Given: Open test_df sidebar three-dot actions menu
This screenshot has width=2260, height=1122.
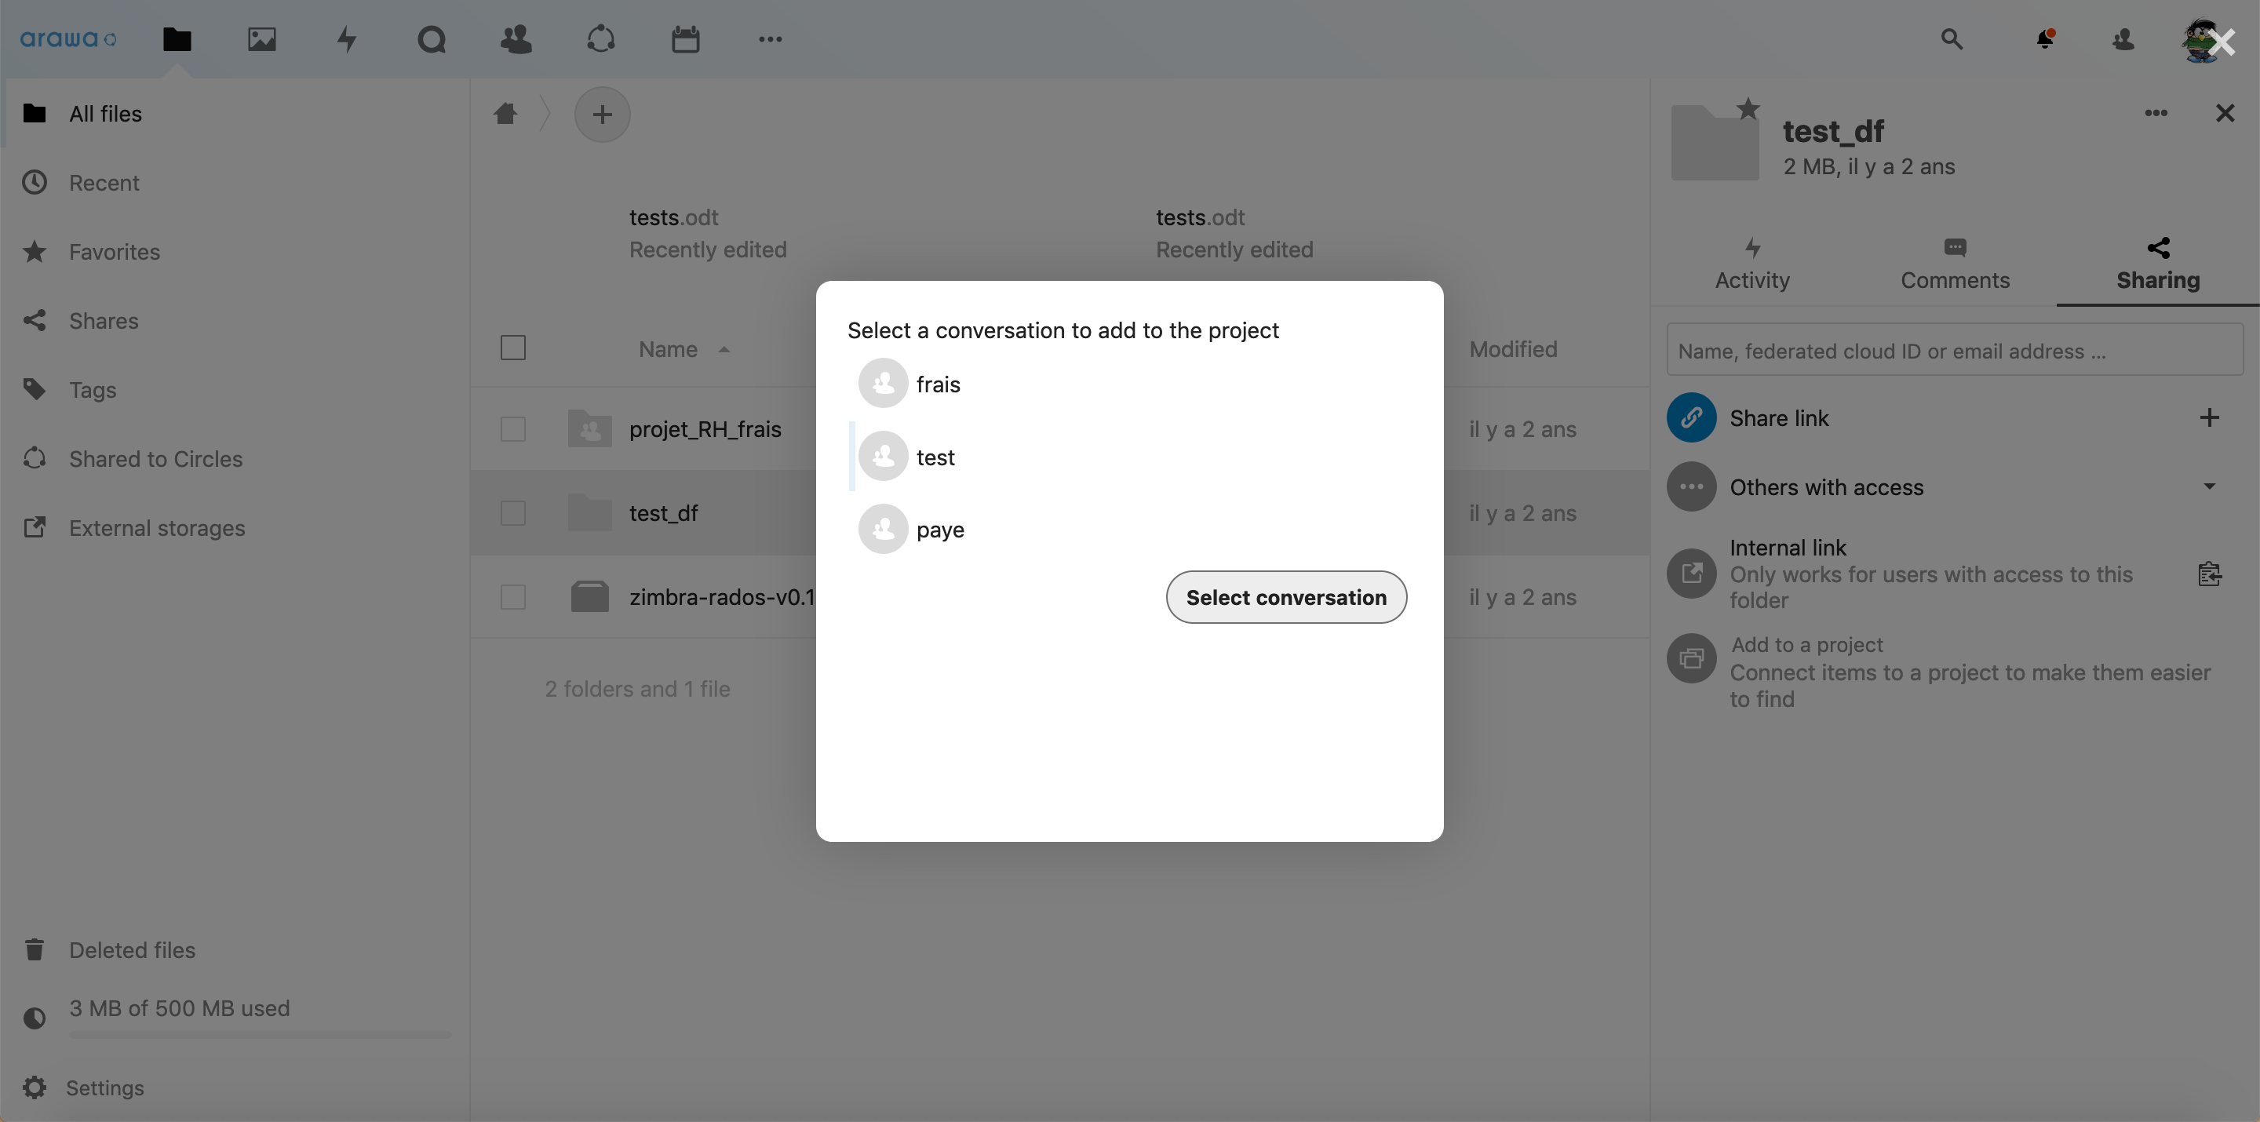Looking at the screenshot, I should (x=2156, y=113).
